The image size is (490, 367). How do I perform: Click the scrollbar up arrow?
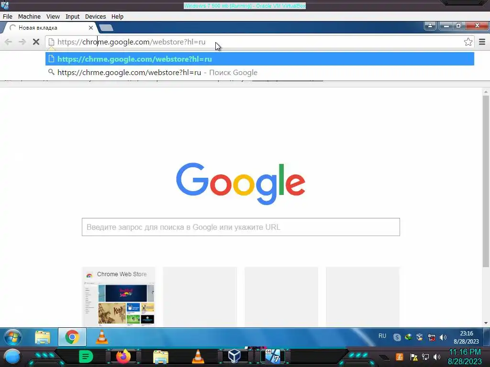pyautogui.click(x=486, y=92)
